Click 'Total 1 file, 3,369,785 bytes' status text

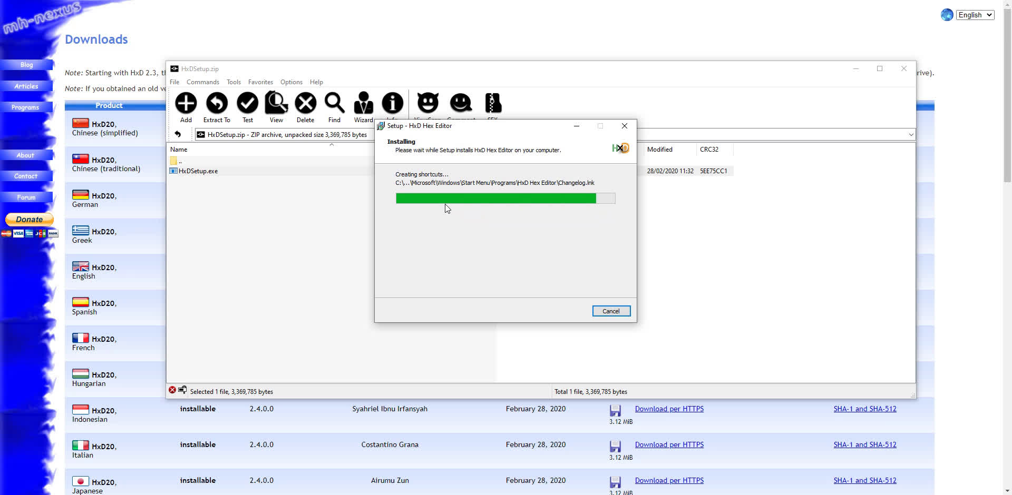pyautogui.click(x=590, y=392)
